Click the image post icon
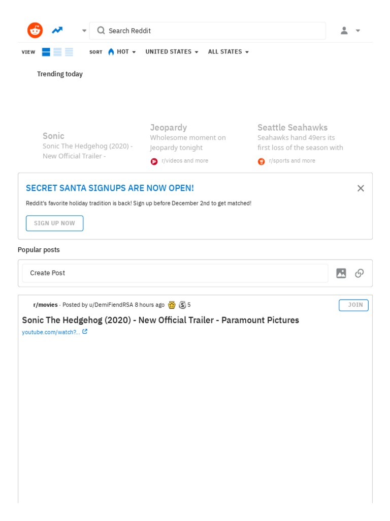This screenshot has height=521, width=390. (341, 273)
